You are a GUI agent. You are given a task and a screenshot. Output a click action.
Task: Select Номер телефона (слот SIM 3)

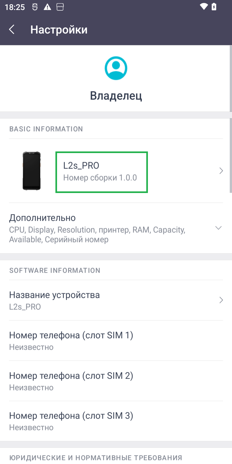pos(71,421)
